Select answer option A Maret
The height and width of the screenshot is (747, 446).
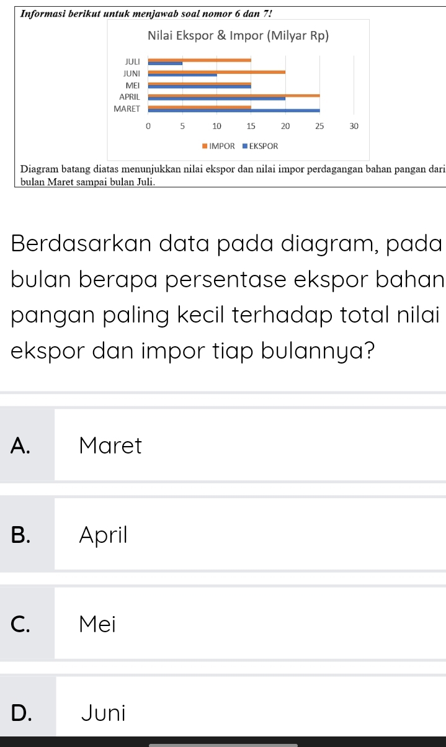(x=223, y=445)
